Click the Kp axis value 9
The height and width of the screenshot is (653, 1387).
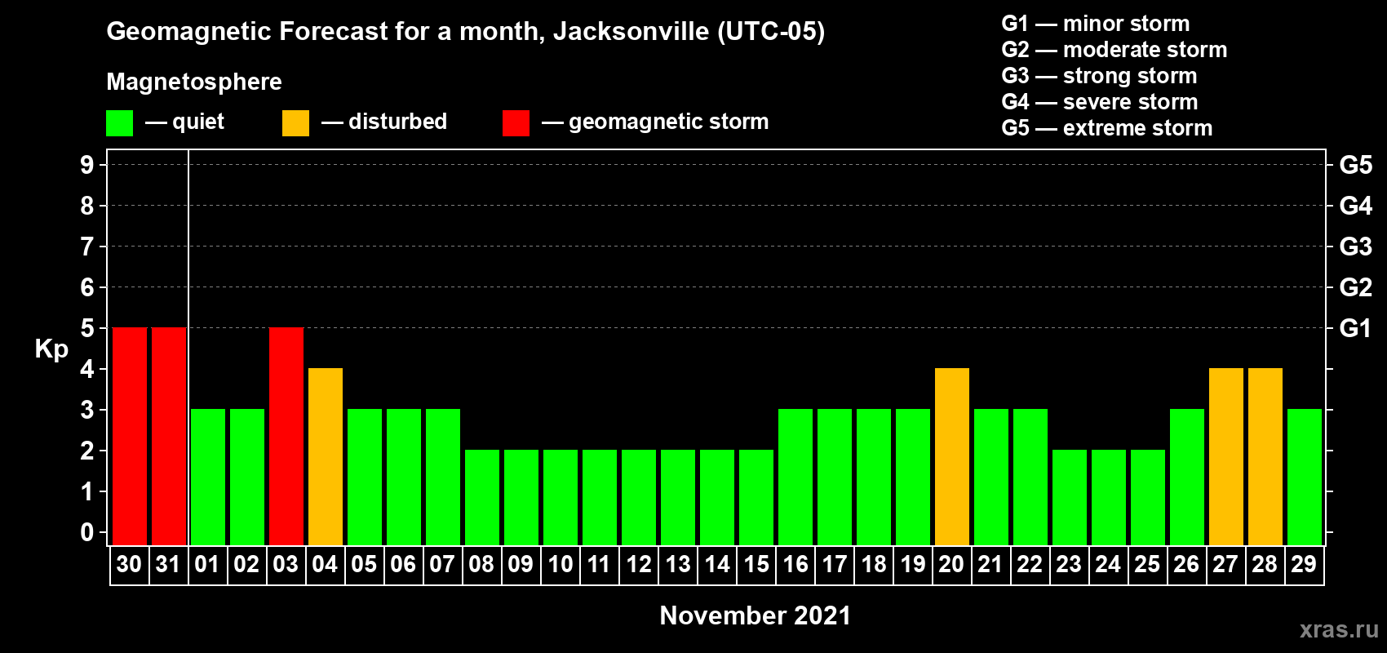coord(87,165)
